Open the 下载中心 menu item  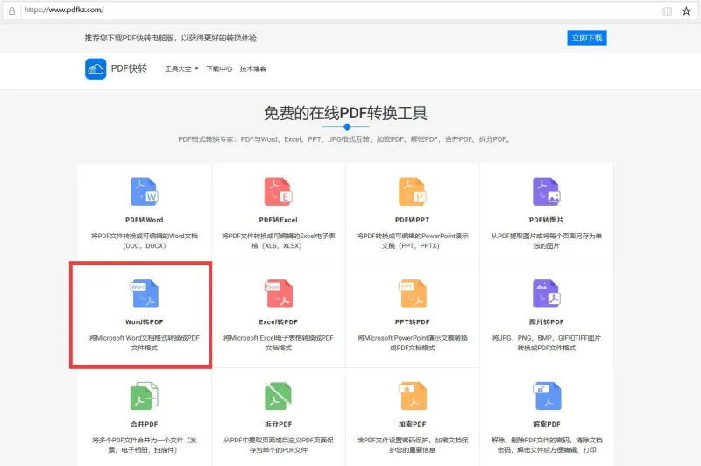click(219, 69)
